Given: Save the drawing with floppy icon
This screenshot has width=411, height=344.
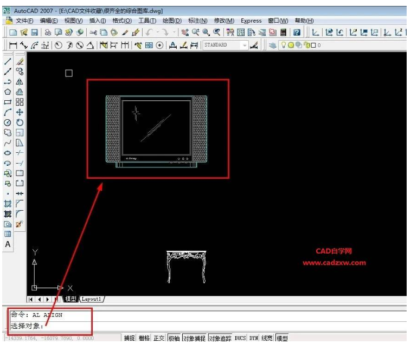Looking at the screenshot, I should click(x=35, y=33).
